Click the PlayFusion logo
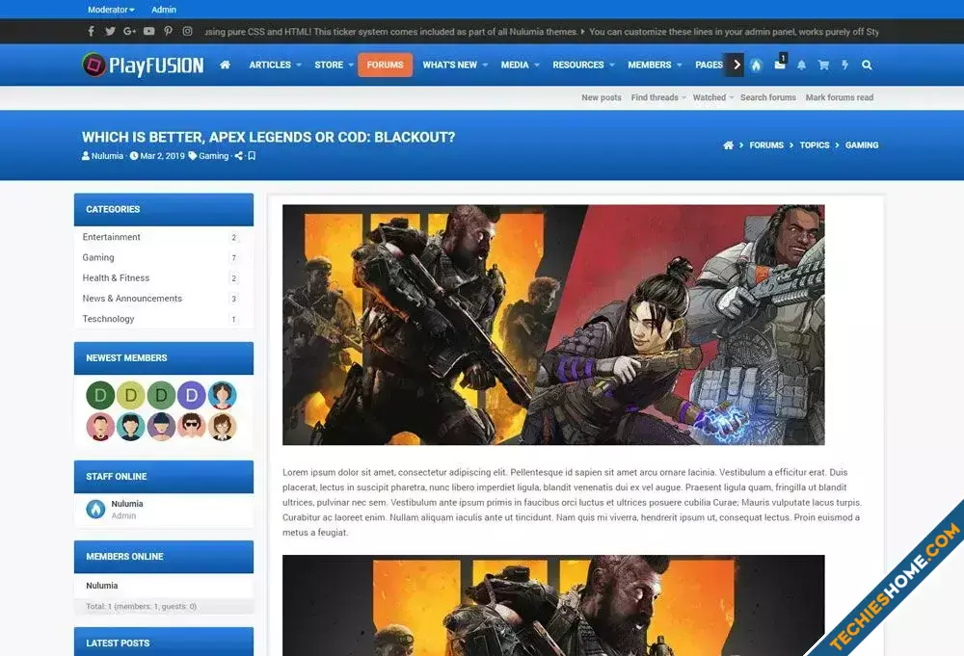This screenshot has width=964, height=656. [143, 65]
